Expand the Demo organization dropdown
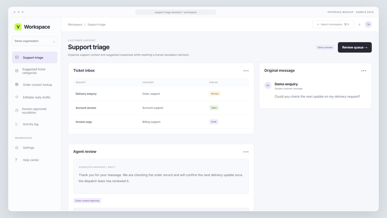 coord(34,41)
